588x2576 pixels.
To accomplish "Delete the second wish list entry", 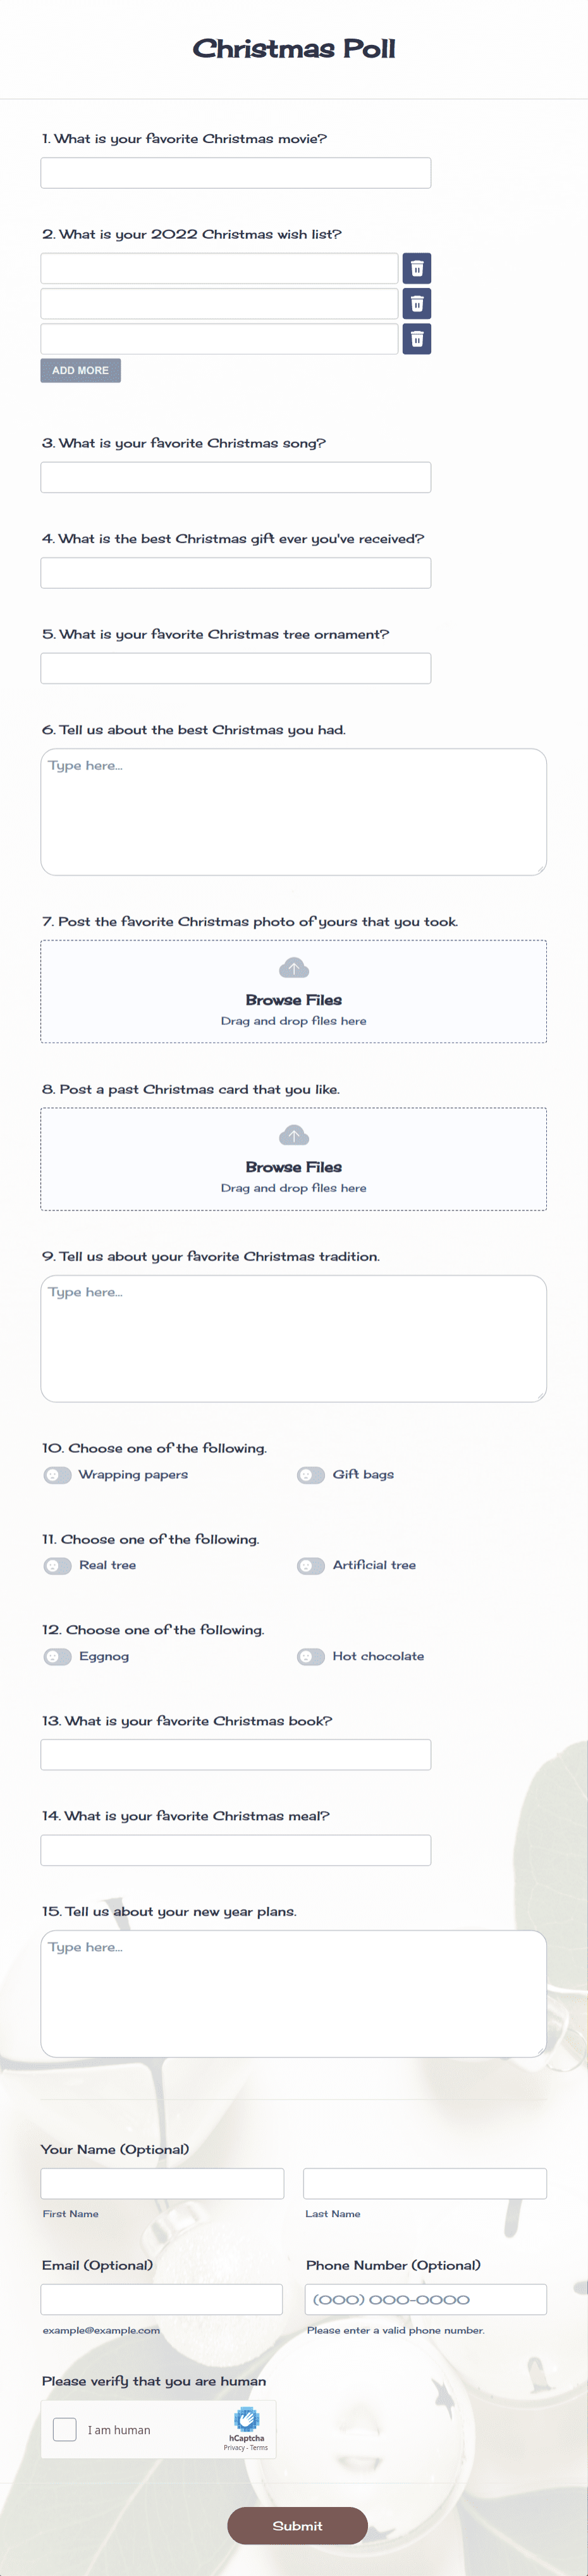I will tap(416, 303).
